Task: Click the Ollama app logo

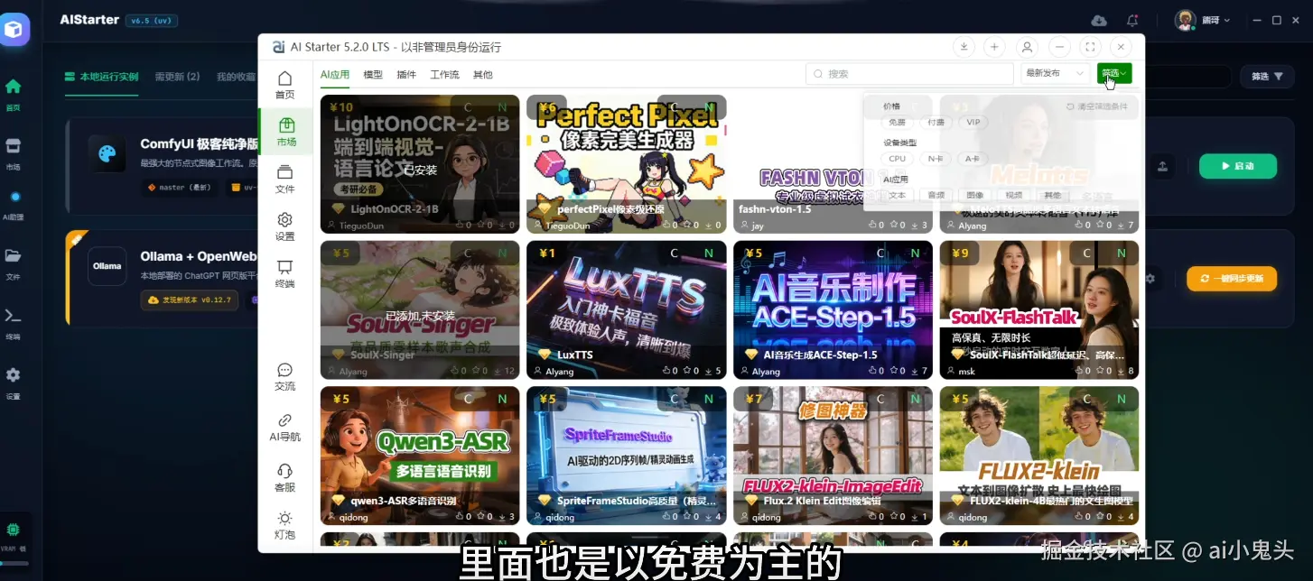Action: [107, 266]
